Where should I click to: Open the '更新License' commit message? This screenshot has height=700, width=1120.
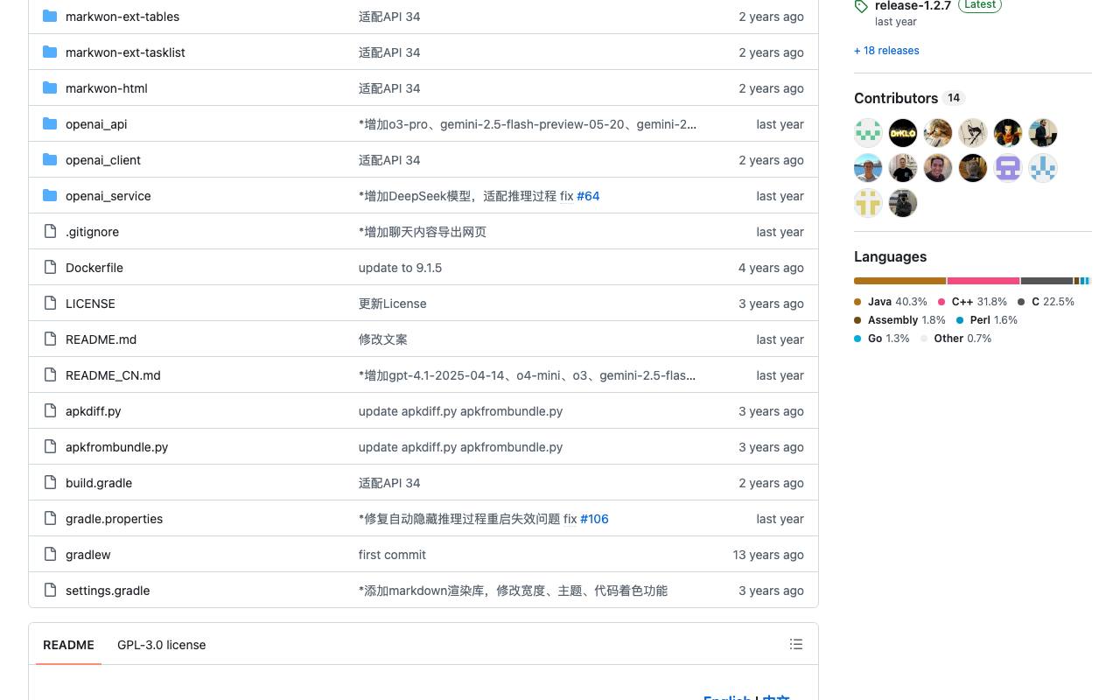tap(393, 304)
